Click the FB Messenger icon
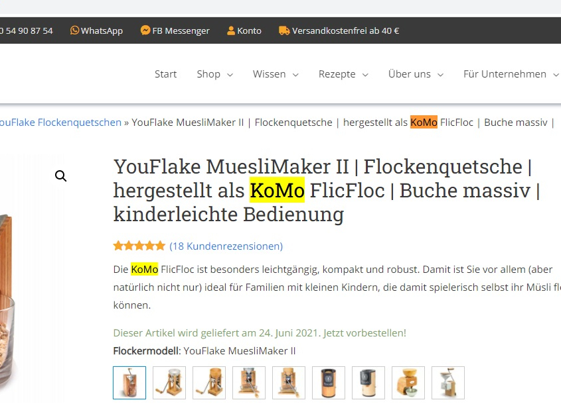This screenshot has height=406, width=561. [145, 30]
